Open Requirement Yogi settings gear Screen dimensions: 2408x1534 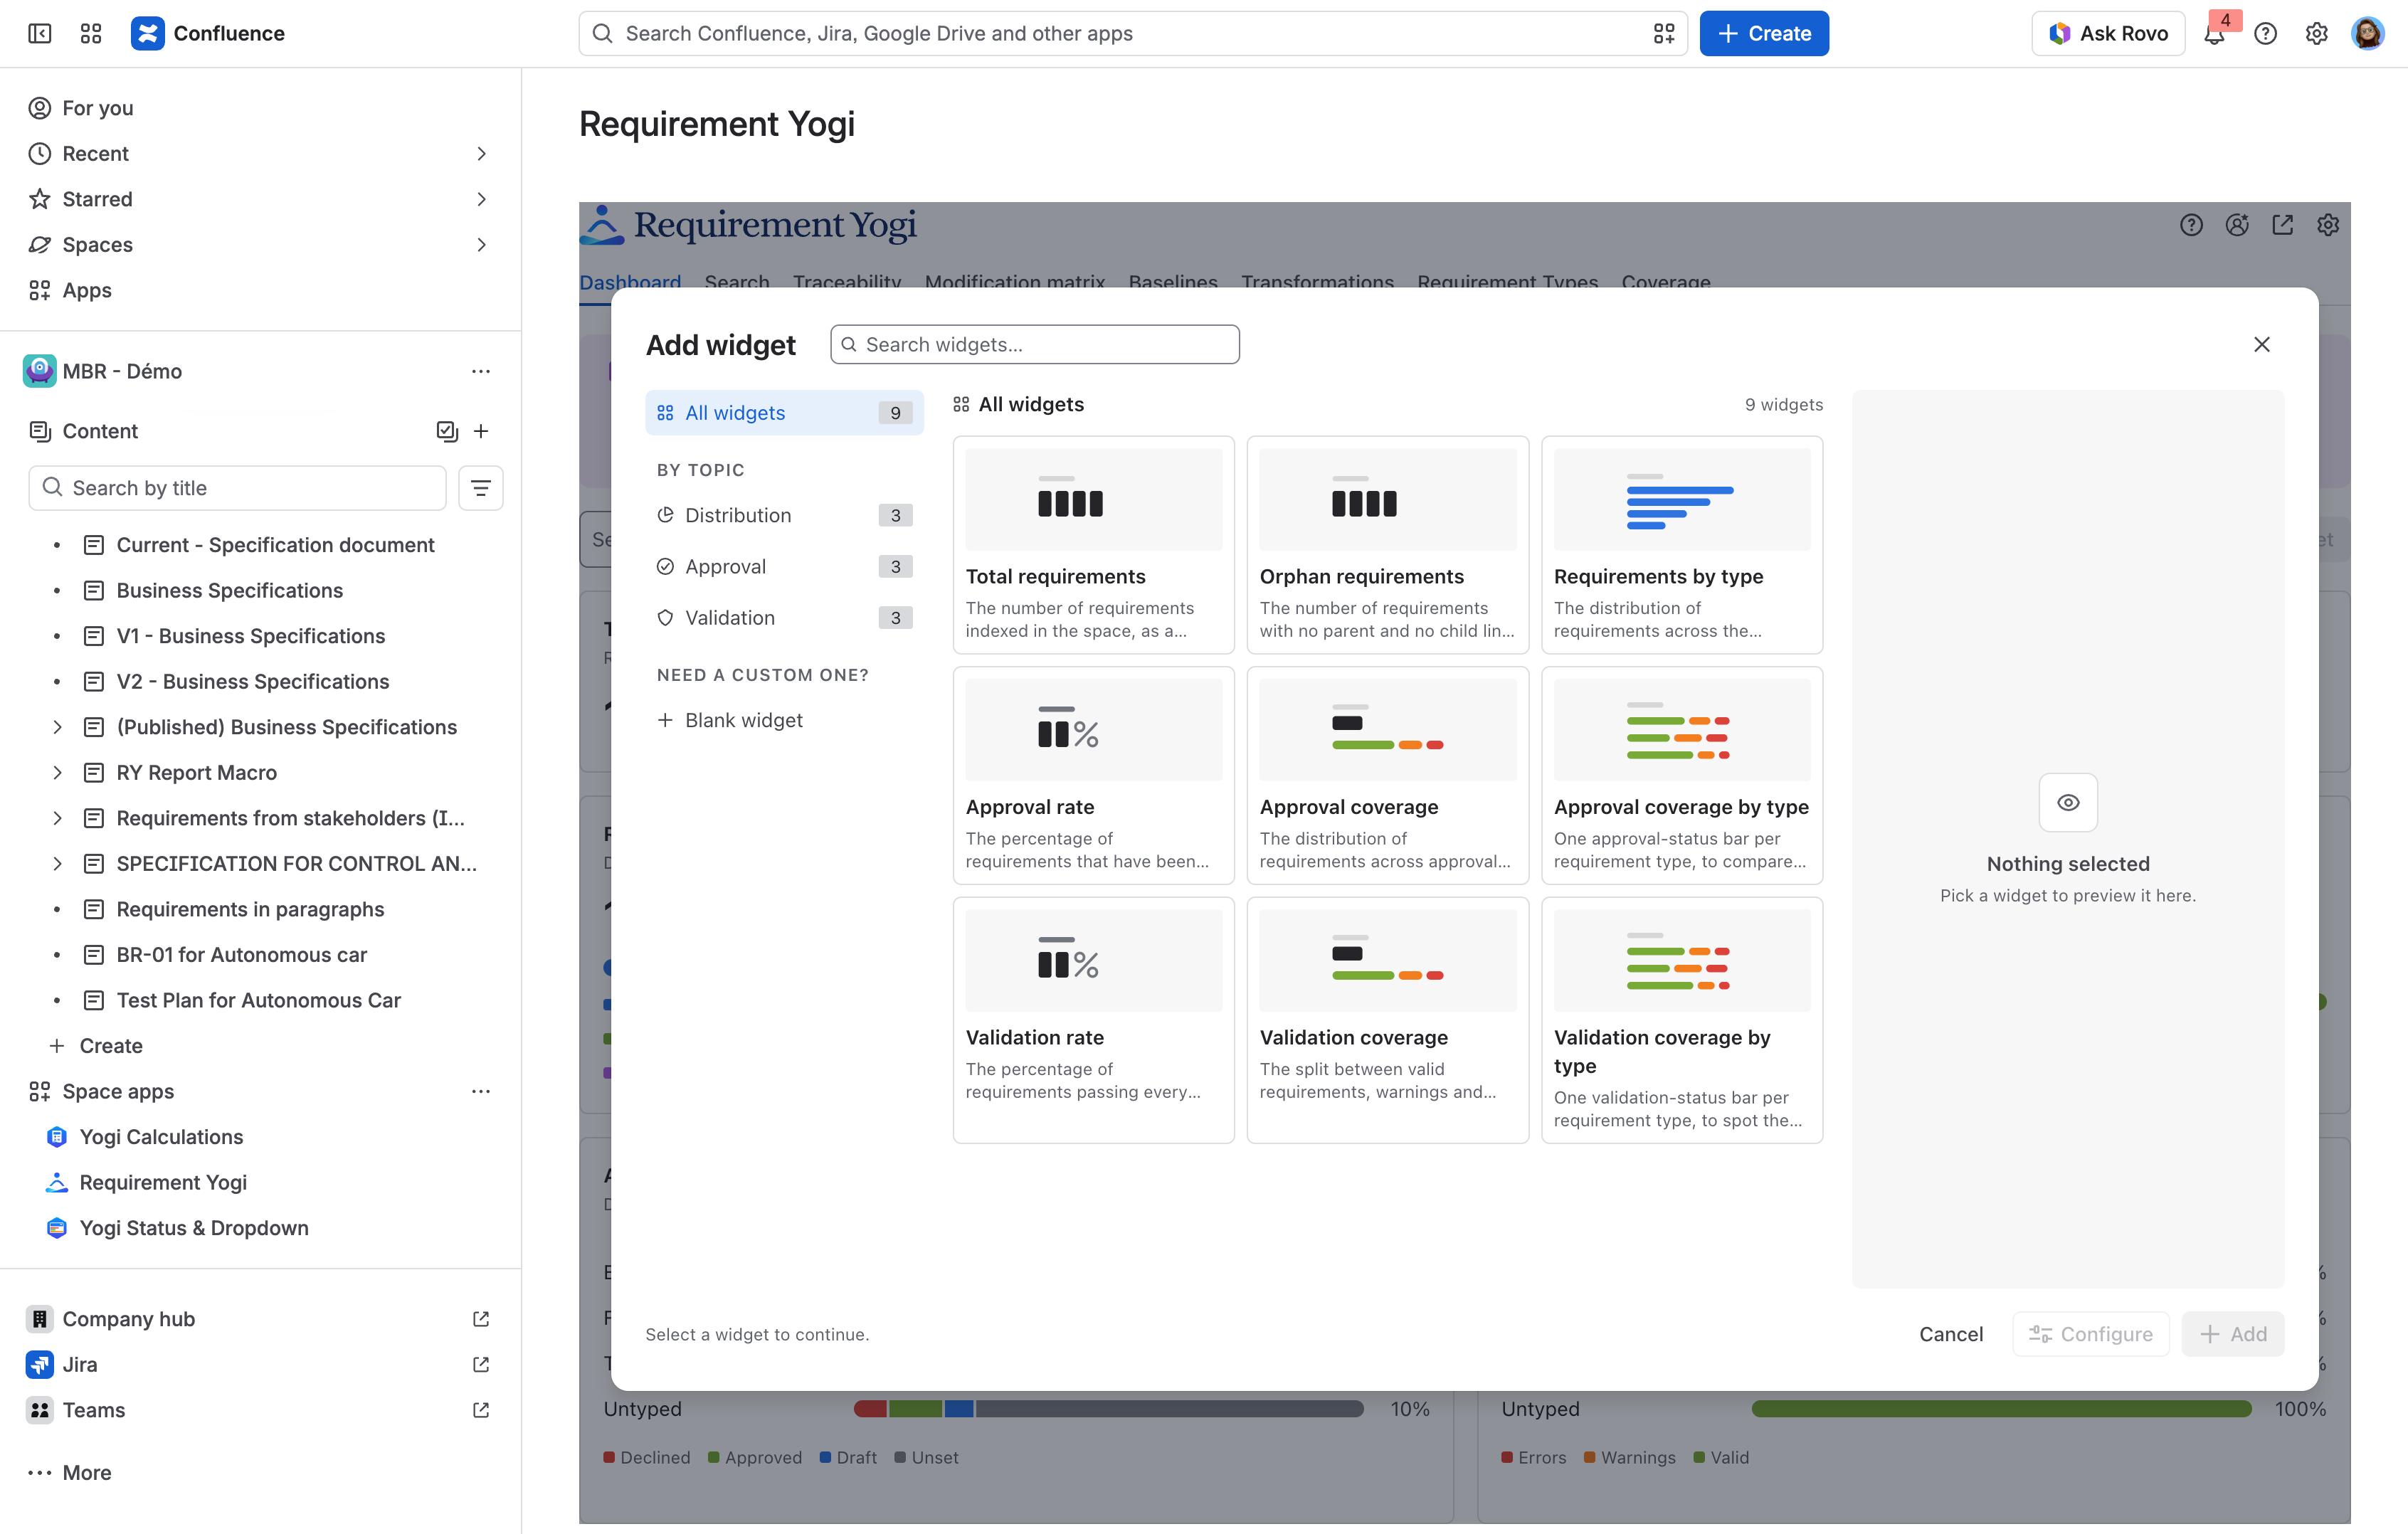click(x=2328, y=225)
